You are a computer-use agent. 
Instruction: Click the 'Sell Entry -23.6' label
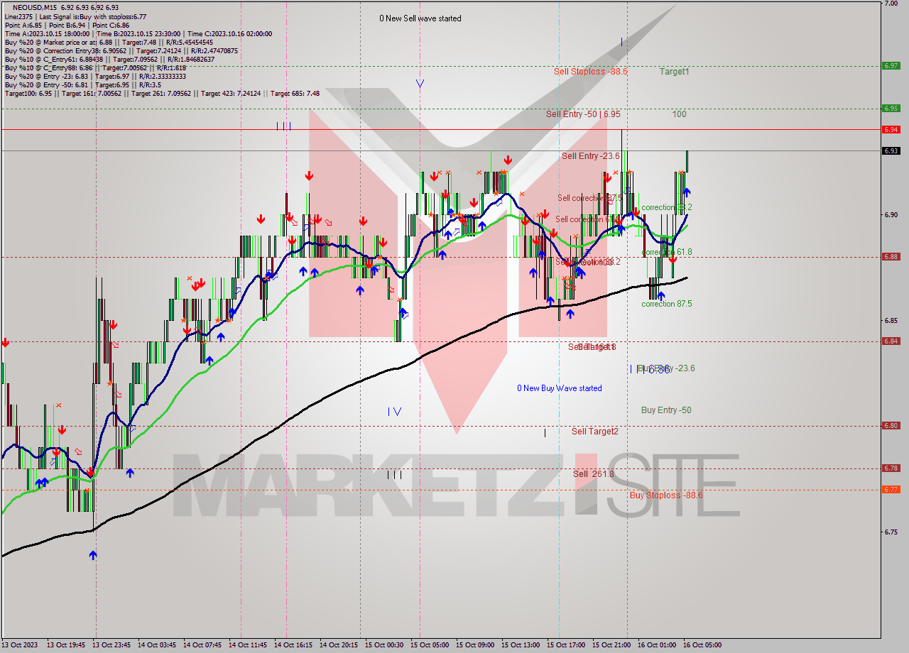click(x=590, y=156)
